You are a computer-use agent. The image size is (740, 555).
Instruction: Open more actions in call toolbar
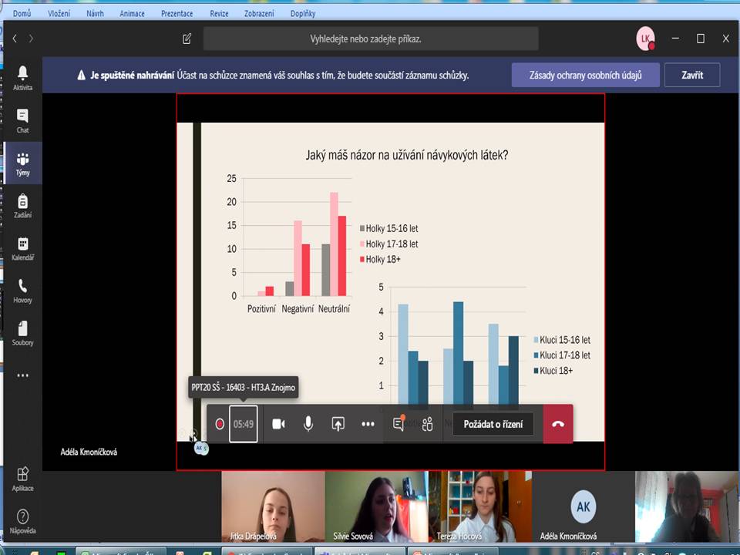click(x=368, y=424)
